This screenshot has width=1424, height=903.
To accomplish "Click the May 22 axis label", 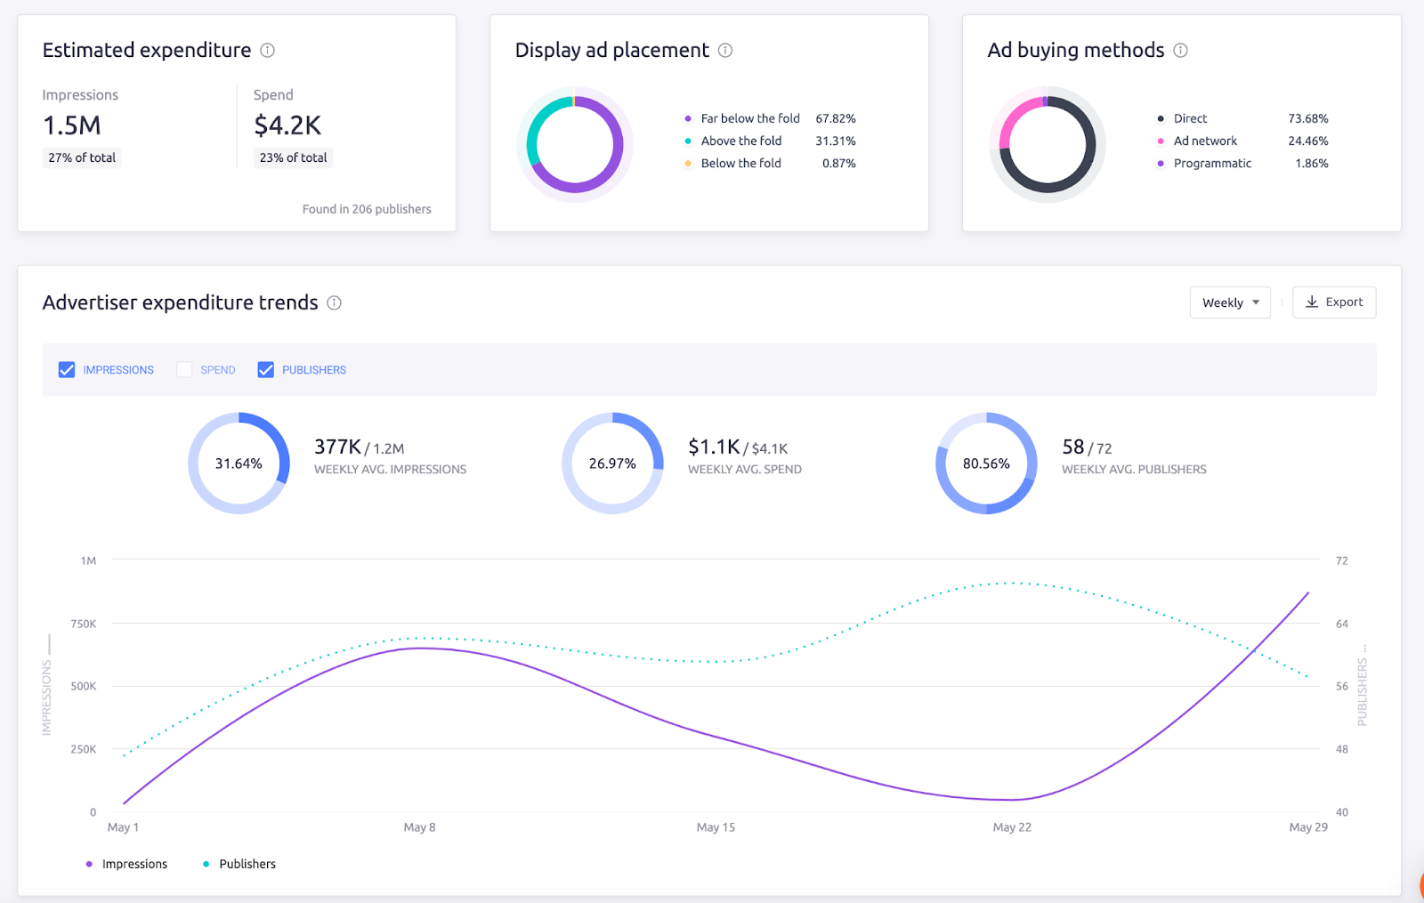I will pyautogui.click(x=1012, y=827).
